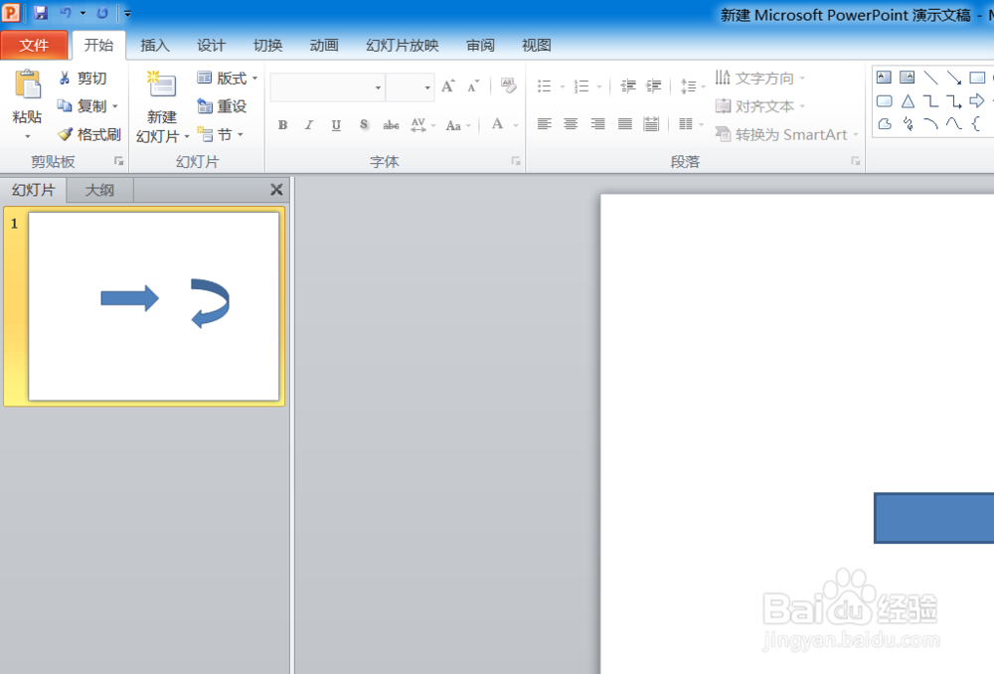Select the Text Box shape

click(884, 78)
